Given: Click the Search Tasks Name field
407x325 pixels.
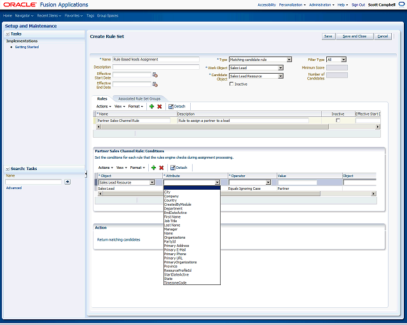Looking at the screenshot, I should 33,182.
